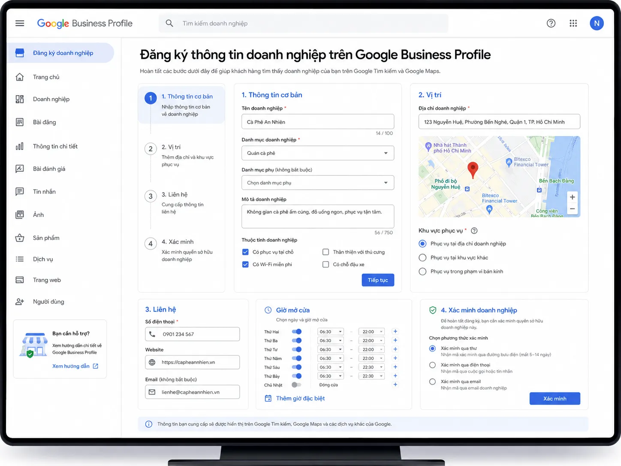Click step 2 circle in stepper

click(x=150, y=149)
